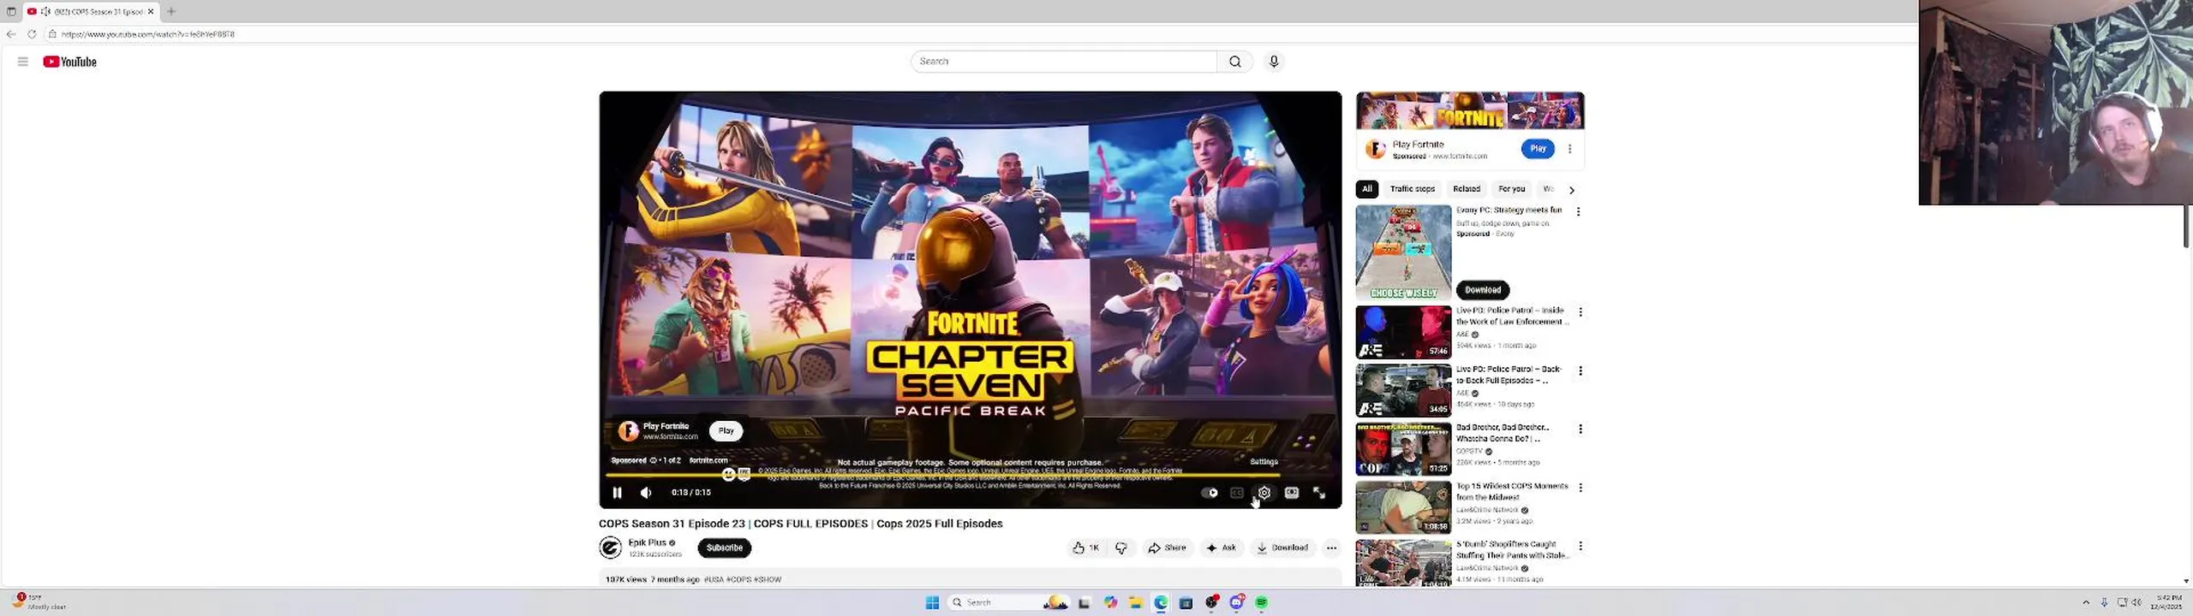Open options for 'Live PD: Police Patrol – Inside' video
Viewport: 2193px width, 616px height.
[1581, 312]
